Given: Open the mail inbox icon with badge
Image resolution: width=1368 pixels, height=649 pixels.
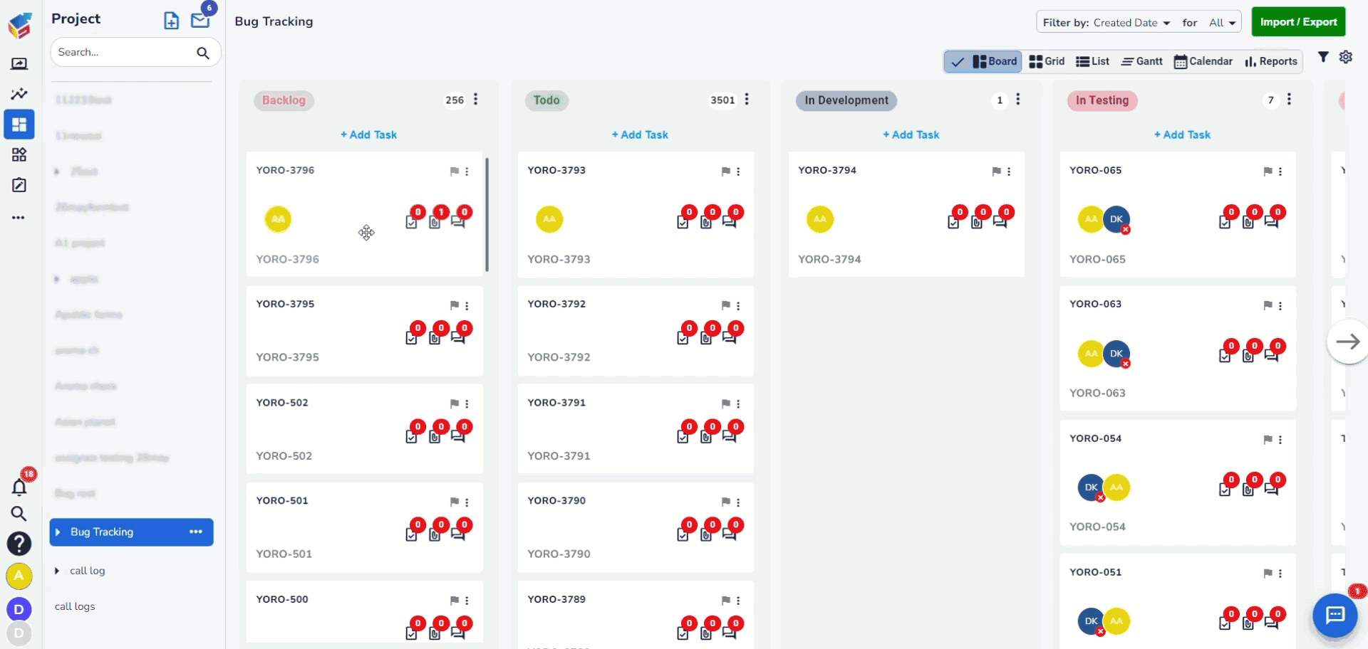Looking at the screenshot, I should 200,21.
